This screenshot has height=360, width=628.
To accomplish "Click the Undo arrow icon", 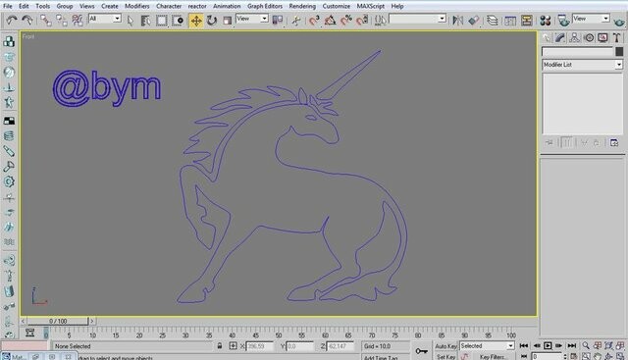I will tap(12, 20).
